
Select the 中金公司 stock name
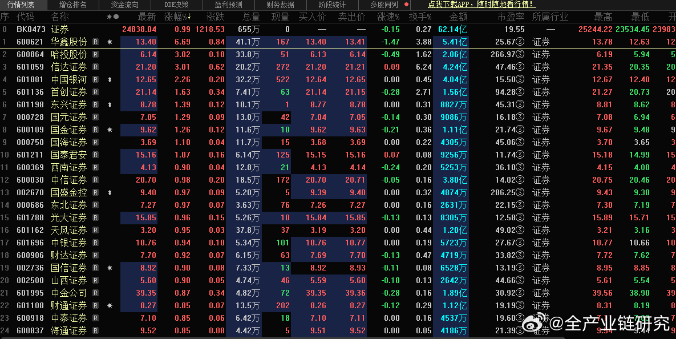click(x=69, y=293)
